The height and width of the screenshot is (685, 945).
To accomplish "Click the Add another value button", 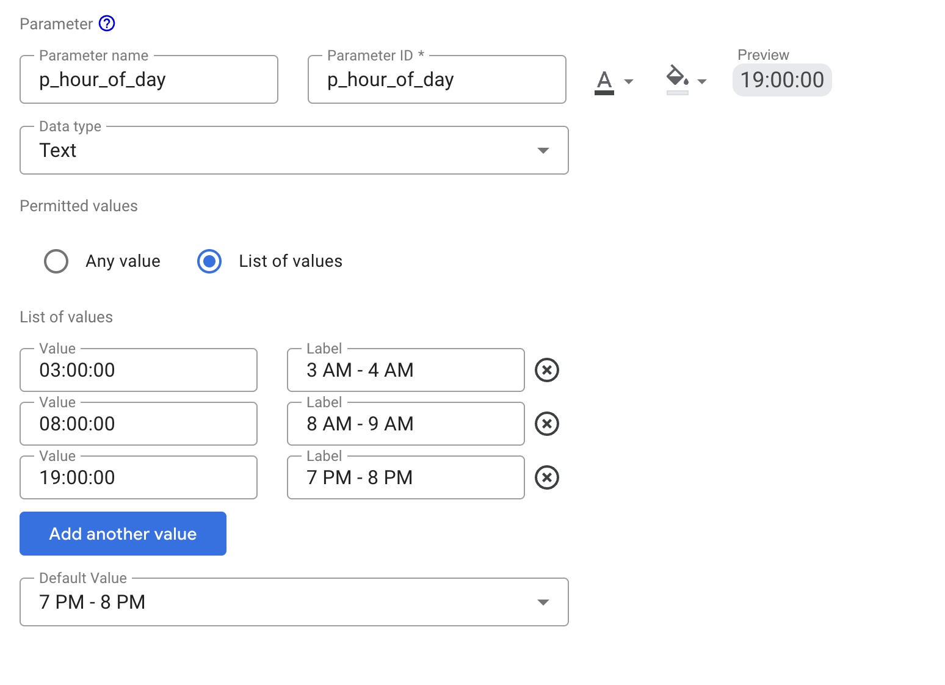I will click(x=123, y=534).
